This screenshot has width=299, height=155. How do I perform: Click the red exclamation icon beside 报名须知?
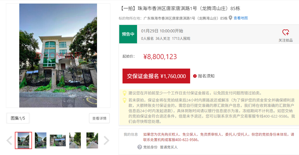(195, 76)
